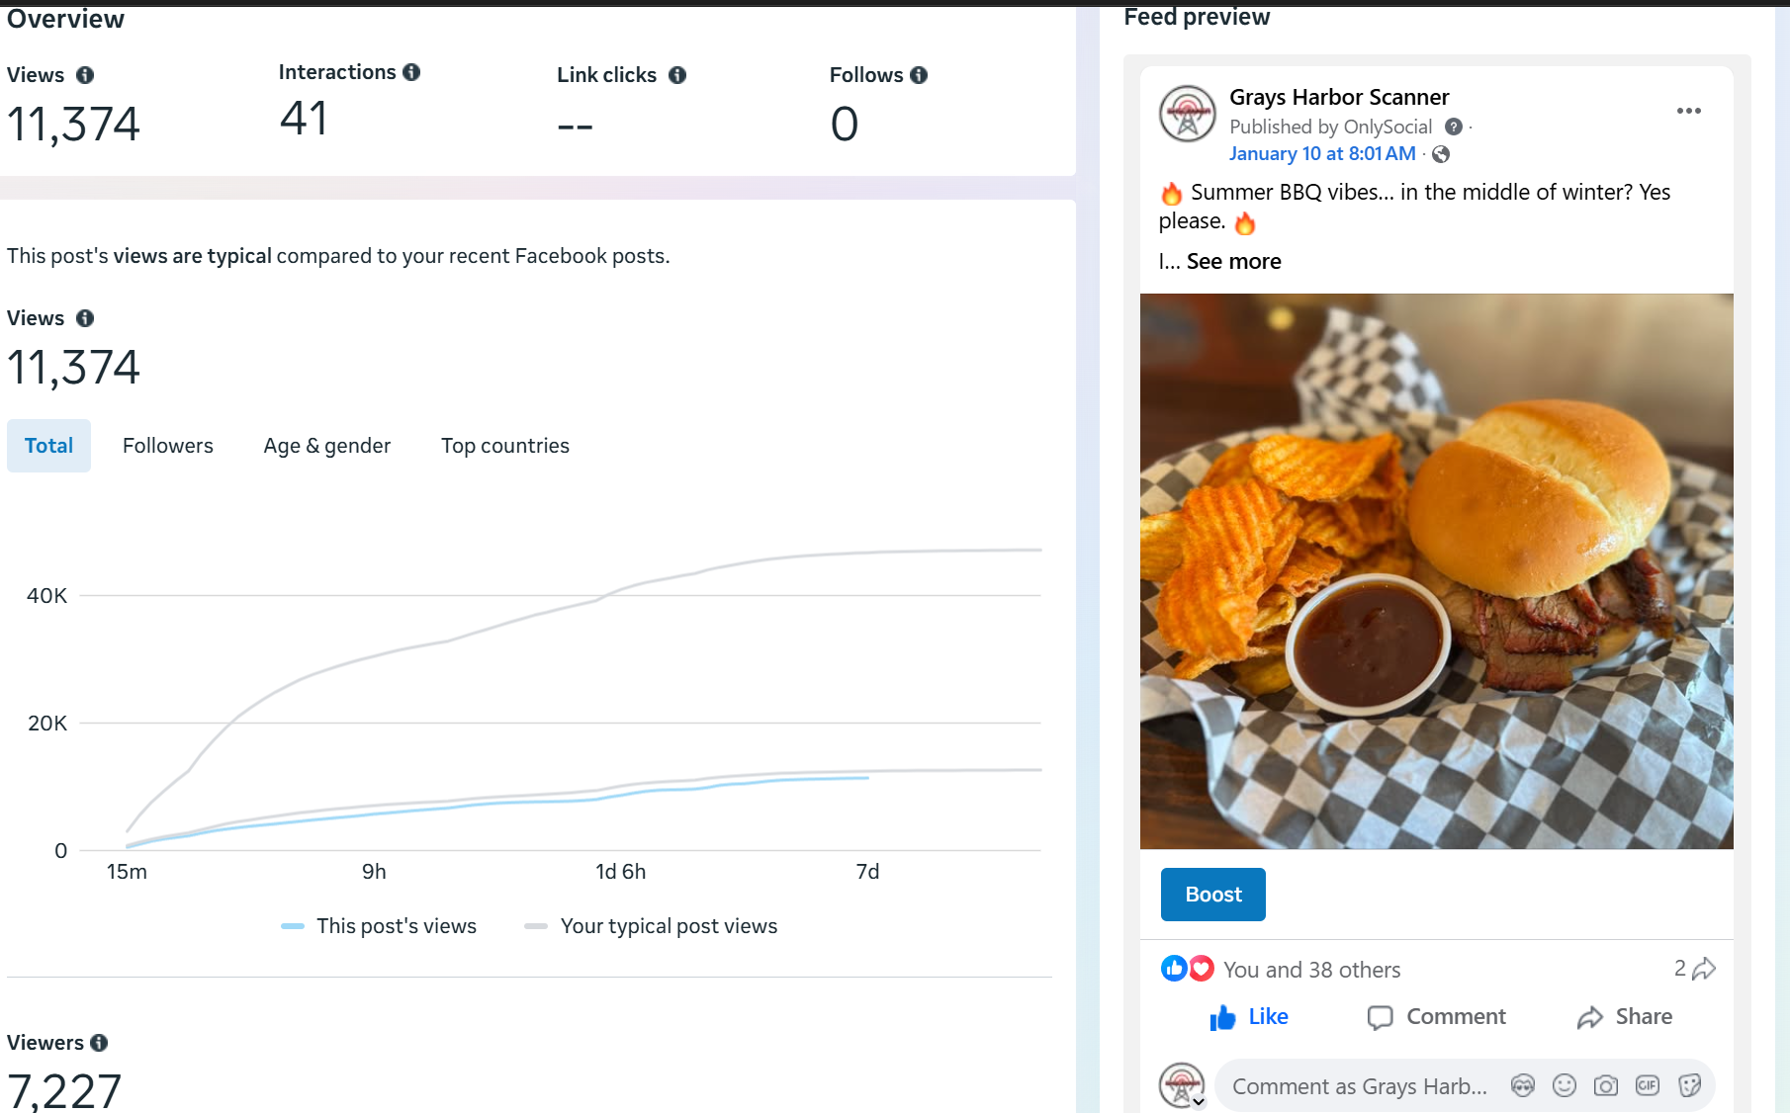Viewport: 1790px width, 1113px height.
Task: Click the GIF icon in comment box
Action: (x=1648, y=1085)
